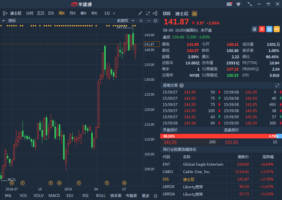Click the E marker near 04
282x200 pixels.
pos(107,183)
